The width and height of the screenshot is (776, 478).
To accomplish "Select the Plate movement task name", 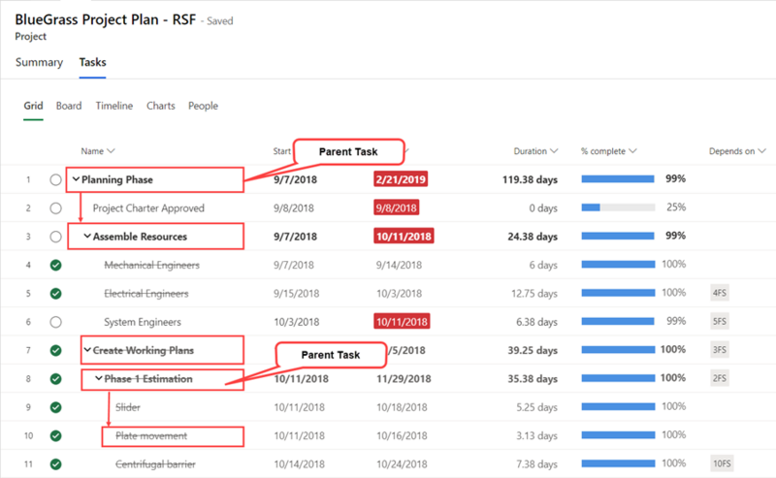I will click(151, 436).
